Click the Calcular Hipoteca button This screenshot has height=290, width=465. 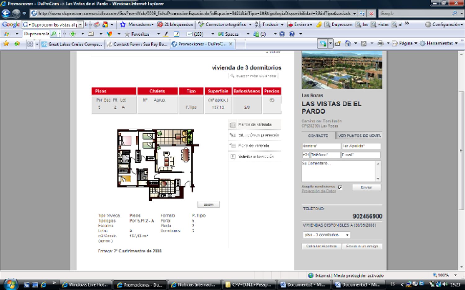pyautogui.click(x=321, y=246)
